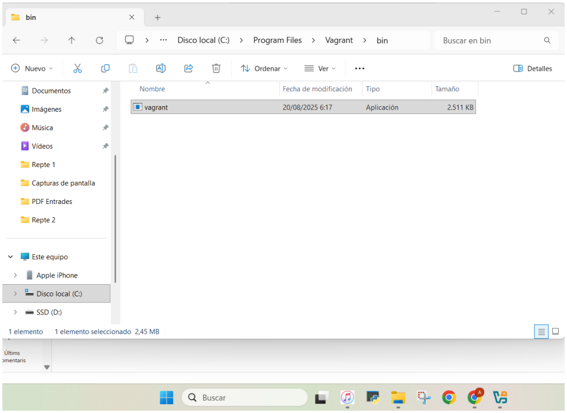Open the Ordenar sort dropdown
Screen dimensions: 567x413
264,69
